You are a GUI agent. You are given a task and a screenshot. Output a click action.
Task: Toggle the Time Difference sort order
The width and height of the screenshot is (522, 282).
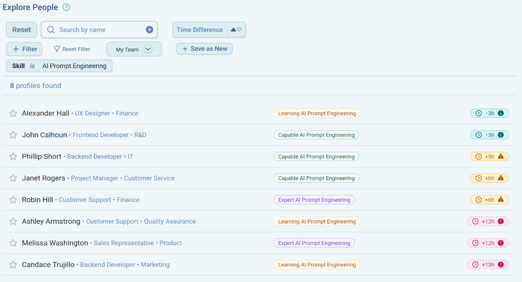coord(236,30)
